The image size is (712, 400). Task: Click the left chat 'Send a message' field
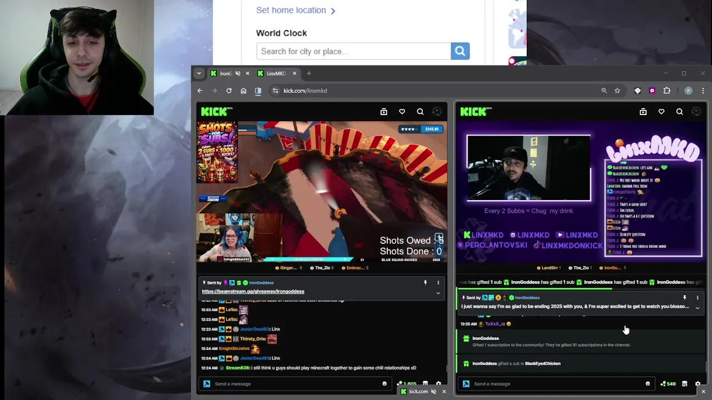pyautogui.click(x=295, y=384)
